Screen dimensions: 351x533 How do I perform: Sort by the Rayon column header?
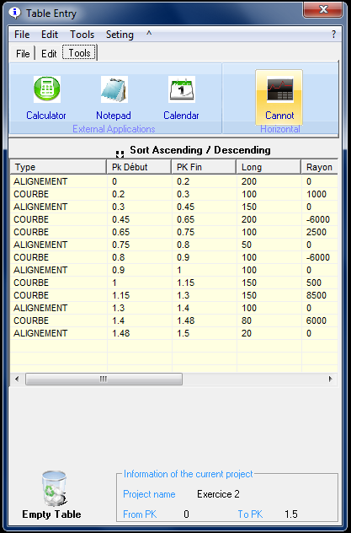click(319, 167)
